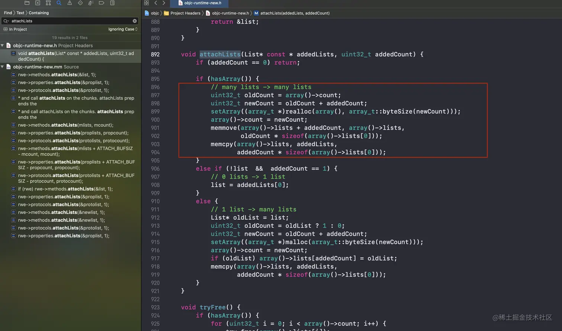Open the Symbol navigator
The image size is (562, 331).
[48, 3]
